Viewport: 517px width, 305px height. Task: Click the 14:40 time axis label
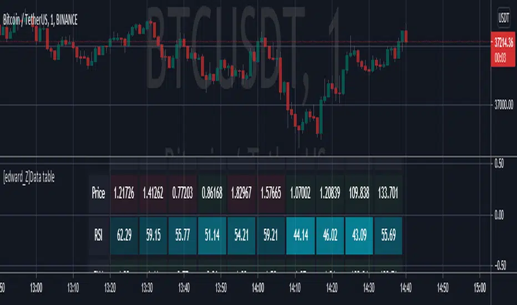[x=406, y=288]
